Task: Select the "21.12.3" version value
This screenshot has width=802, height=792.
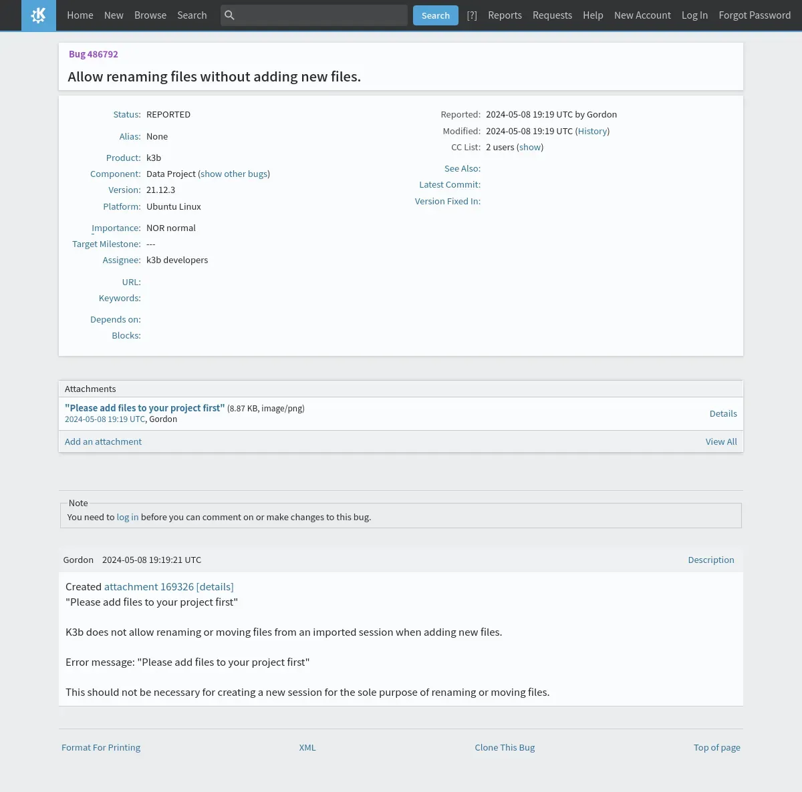Action: 160,190
